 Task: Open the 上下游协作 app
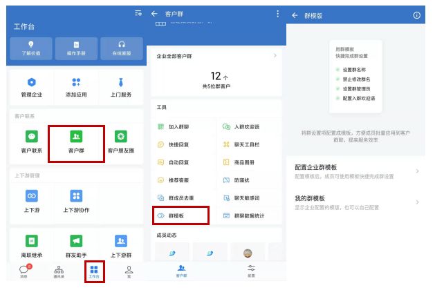pyautogui.click(x=76, y=200)
